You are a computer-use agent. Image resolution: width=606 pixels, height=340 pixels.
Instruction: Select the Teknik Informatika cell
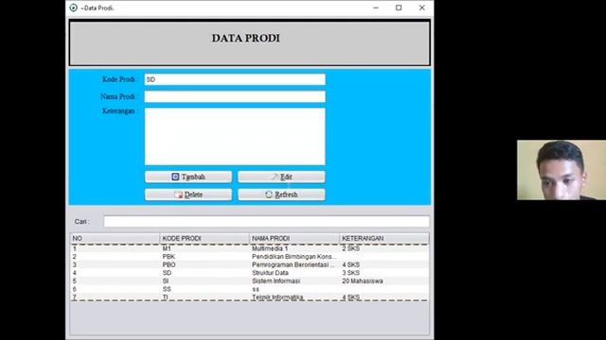click(294, 297)
